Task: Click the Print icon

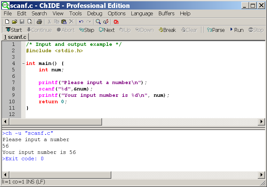Action: [x=39, y=22]
